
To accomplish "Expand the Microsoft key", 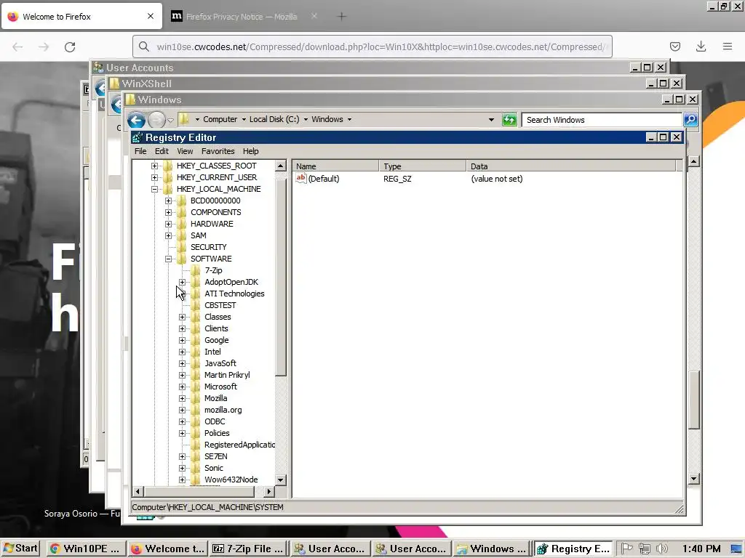I will tap(182, 387).
